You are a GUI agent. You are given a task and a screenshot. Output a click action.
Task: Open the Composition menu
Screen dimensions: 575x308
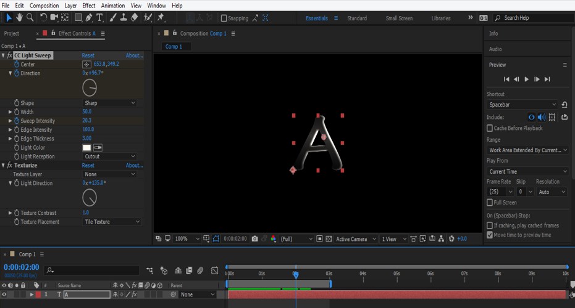tap(44, 6)
